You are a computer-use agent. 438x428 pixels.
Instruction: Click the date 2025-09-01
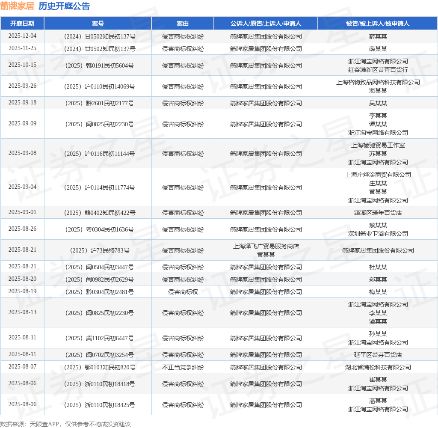point(22,212)
